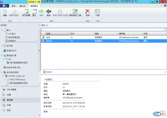This screenshot has height=118, width=167.
Task: Click modified date 2014/3/18 上午 08:02:39
Action: pyautogui.click(x=74, y=103)
